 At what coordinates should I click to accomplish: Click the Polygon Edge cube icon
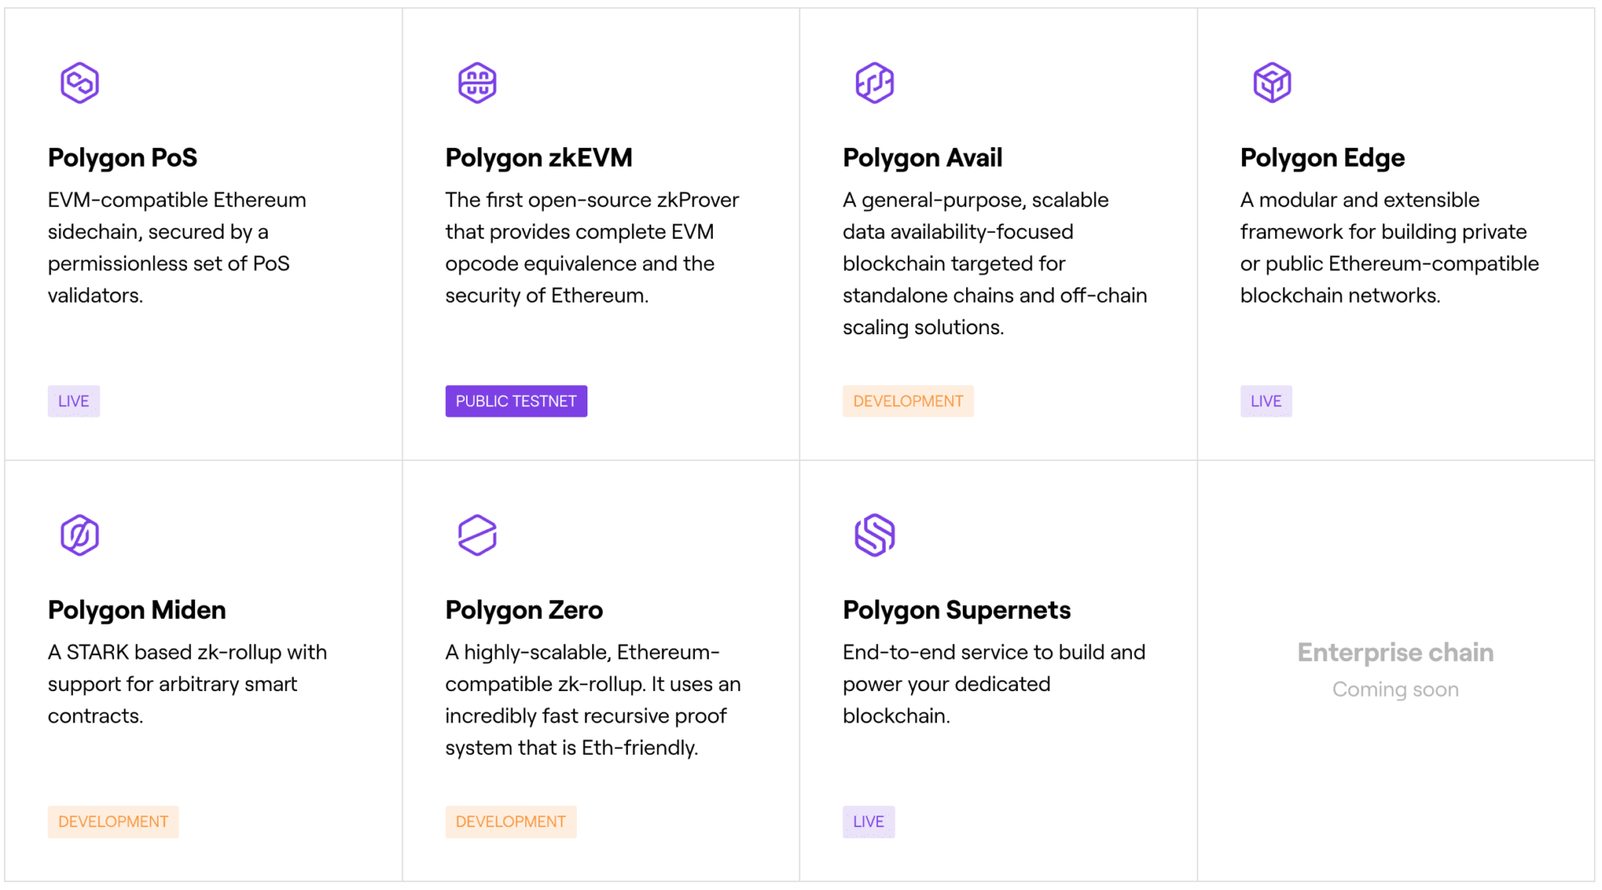pos(1272,82)
